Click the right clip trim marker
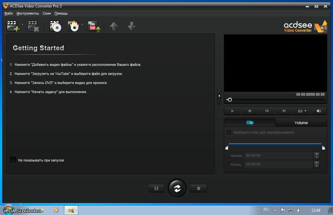The image size is (333, 215). coord(324,148)
